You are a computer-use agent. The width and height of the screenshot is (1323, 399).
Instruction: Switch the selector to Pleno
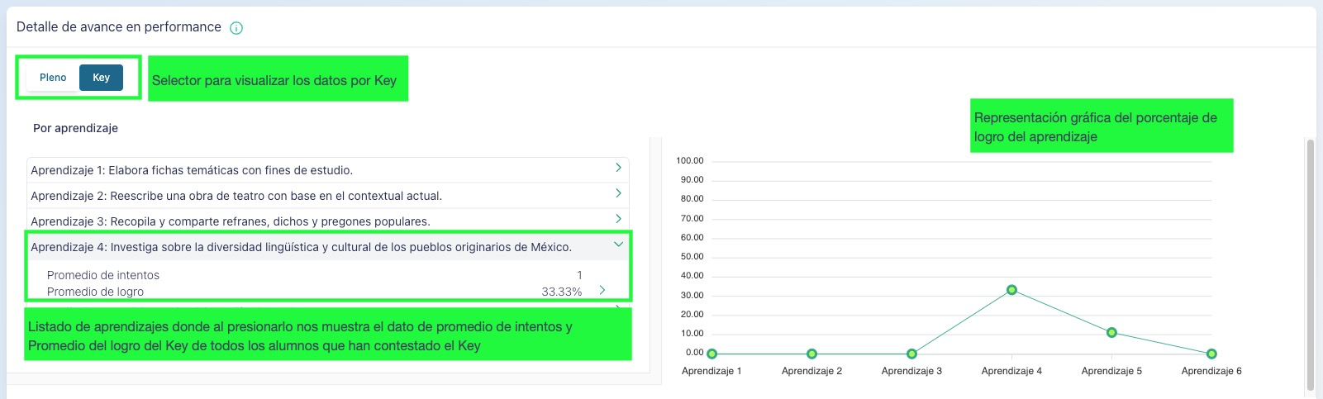53,78
